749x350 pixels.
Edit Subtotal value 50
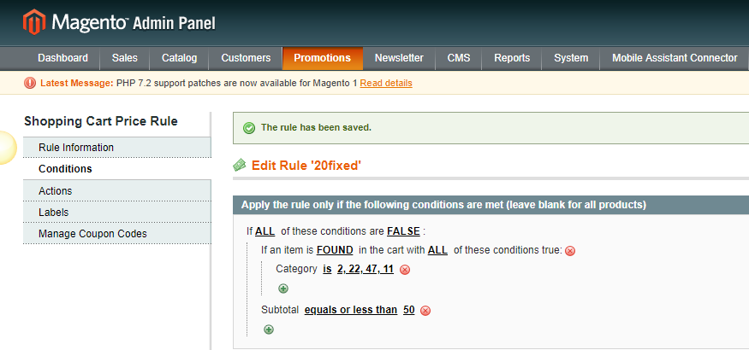click(409, 310)
